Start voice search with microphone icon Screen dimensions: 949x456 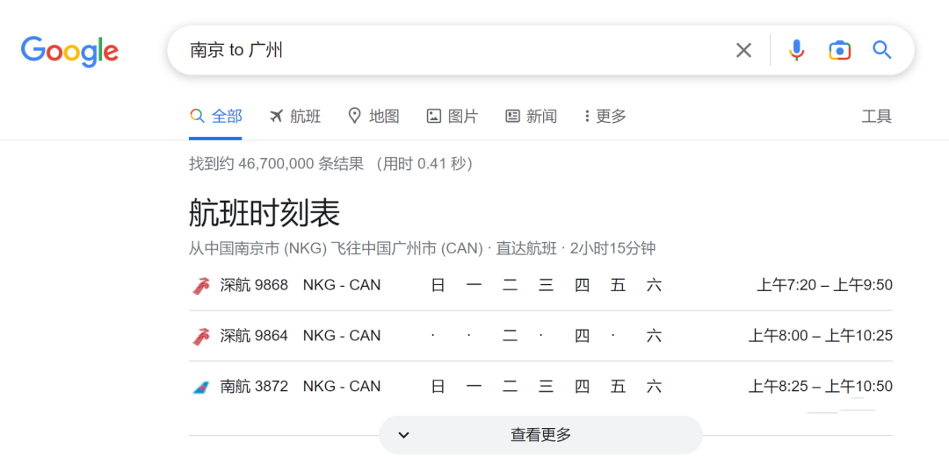(796, 51)
